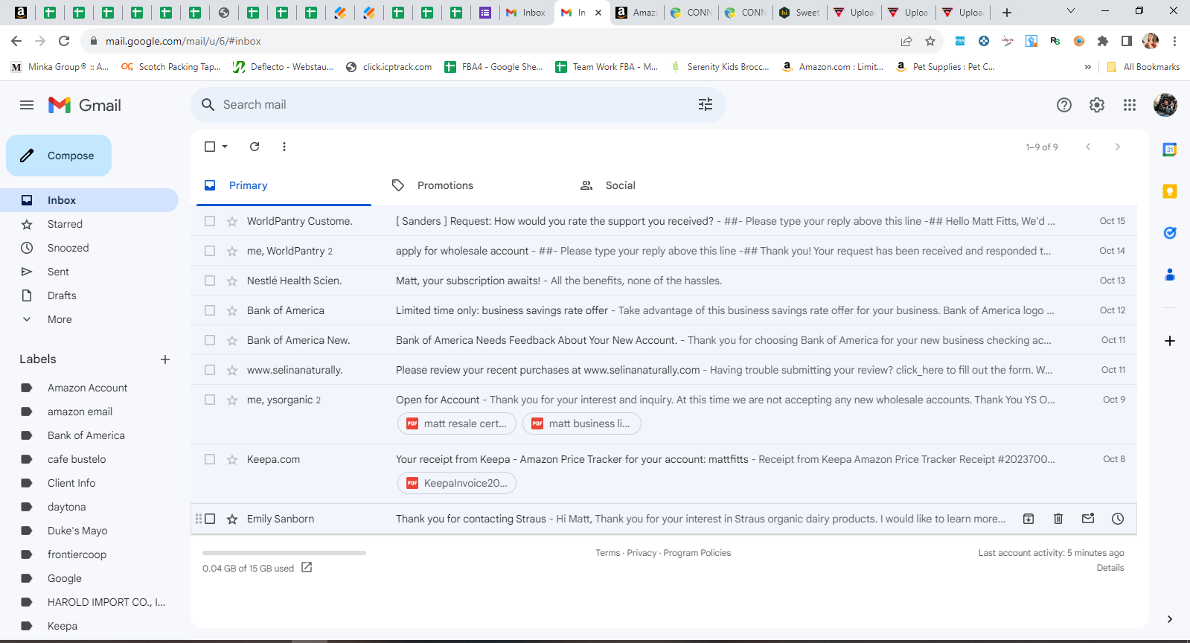The image size is (1190, 643).
Task: Archive the Emily Sanborn email
Action: click(x=1029, y=519)
